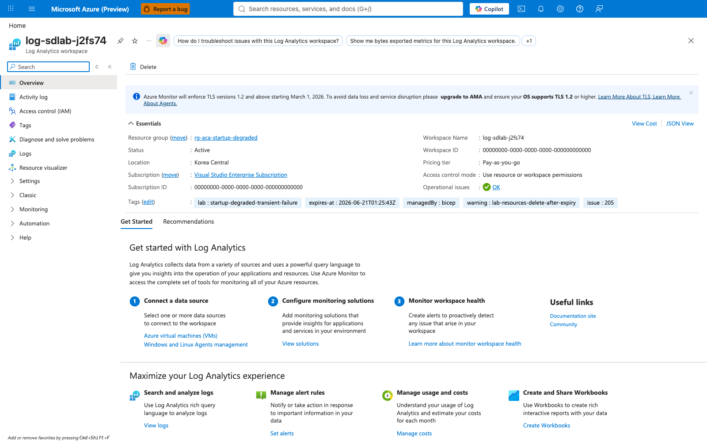
Task: Collapse the Essentials section
Action: point(131,124)
